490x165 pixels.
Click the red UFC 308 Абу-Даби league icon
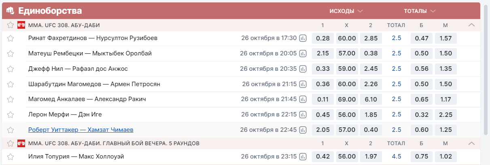click(21, 25)
